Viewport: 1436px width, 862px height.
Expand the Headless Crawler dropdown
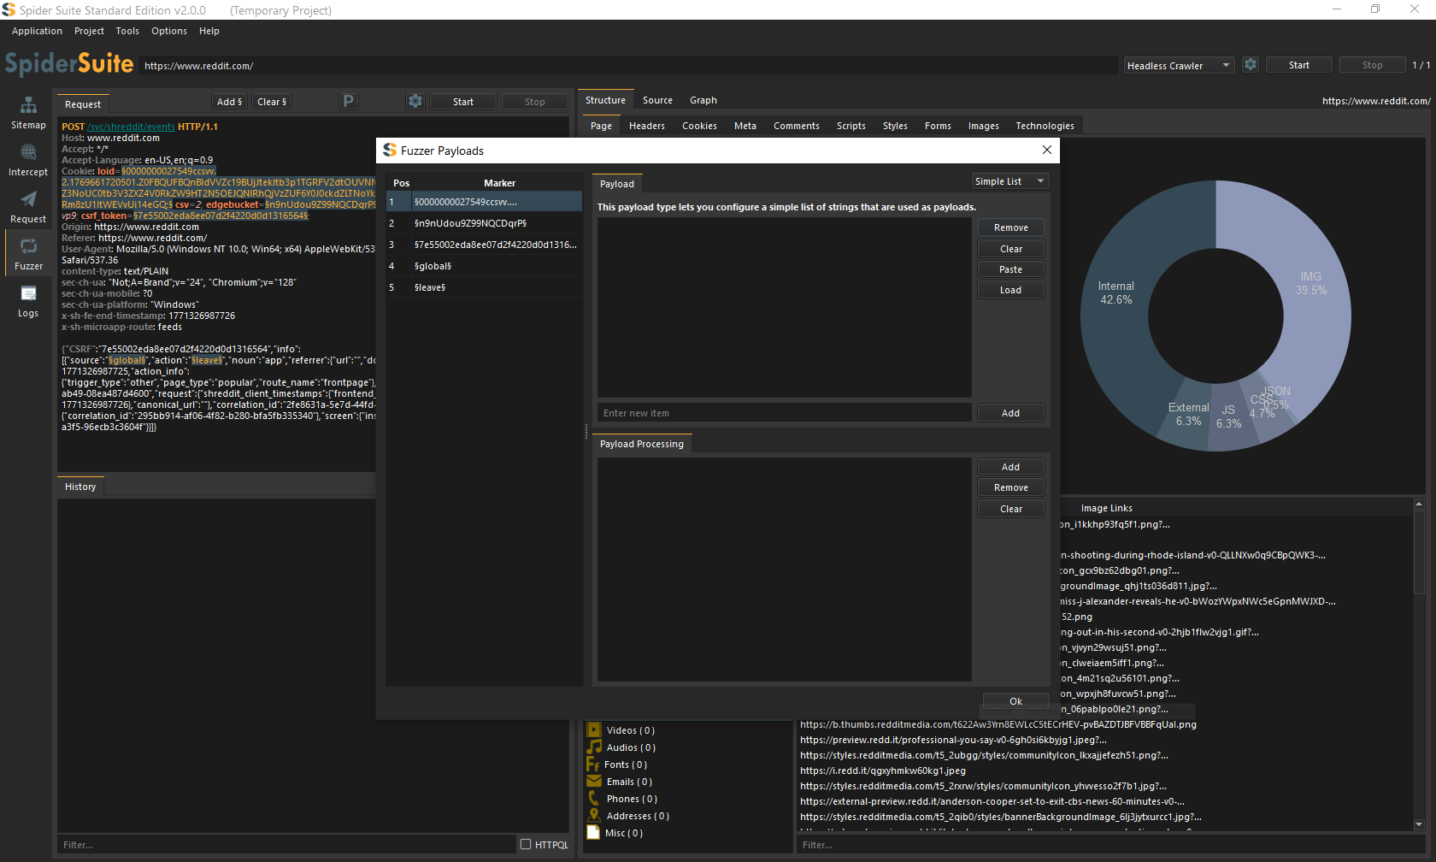coord(1178,66)
